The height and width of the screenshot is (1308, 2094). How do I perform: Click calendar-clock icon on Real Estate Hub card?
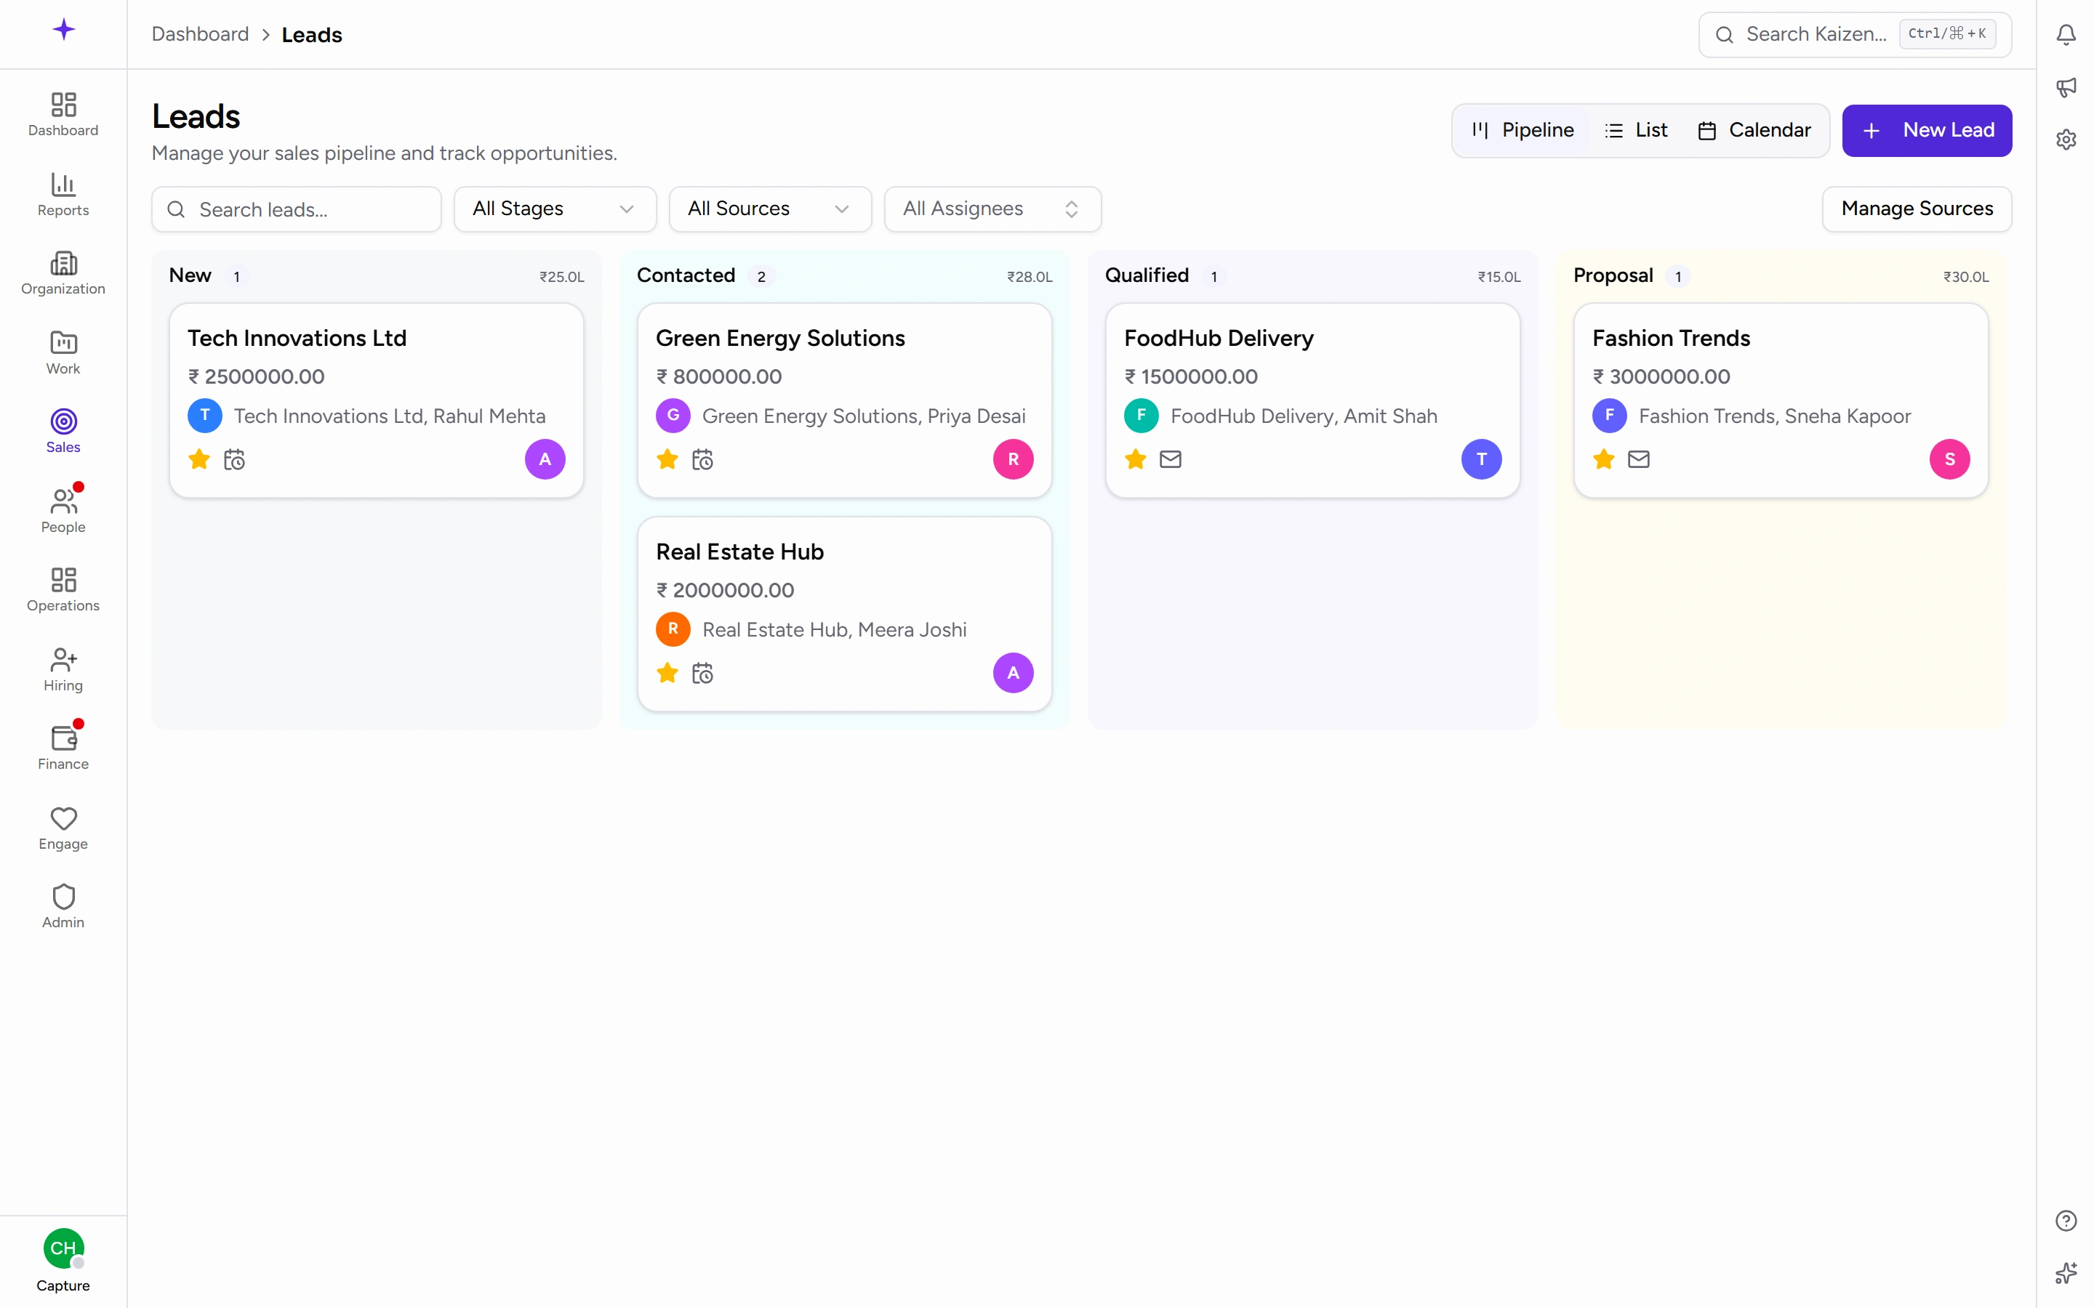[702, 673]
